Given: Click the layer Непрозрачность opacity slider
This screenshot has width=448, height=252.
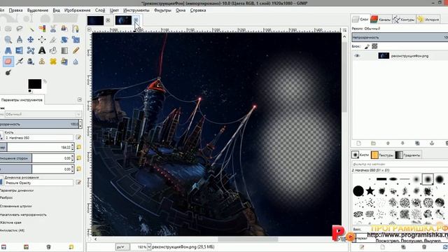Looking at the screenshot, I should click(400, 37).
